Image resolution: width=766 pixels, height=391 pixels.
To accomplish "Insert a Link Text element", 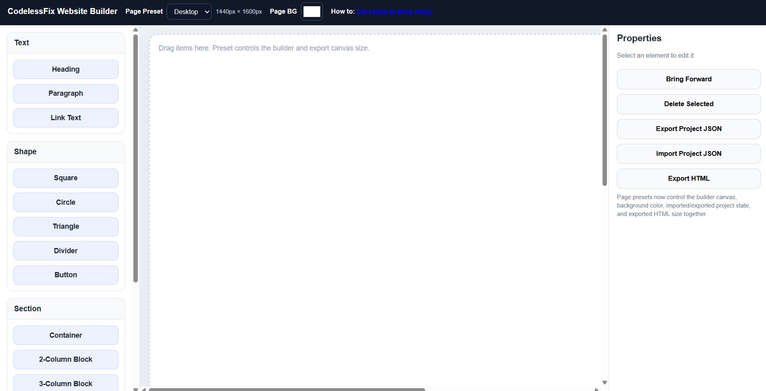I will coord(65,117).
